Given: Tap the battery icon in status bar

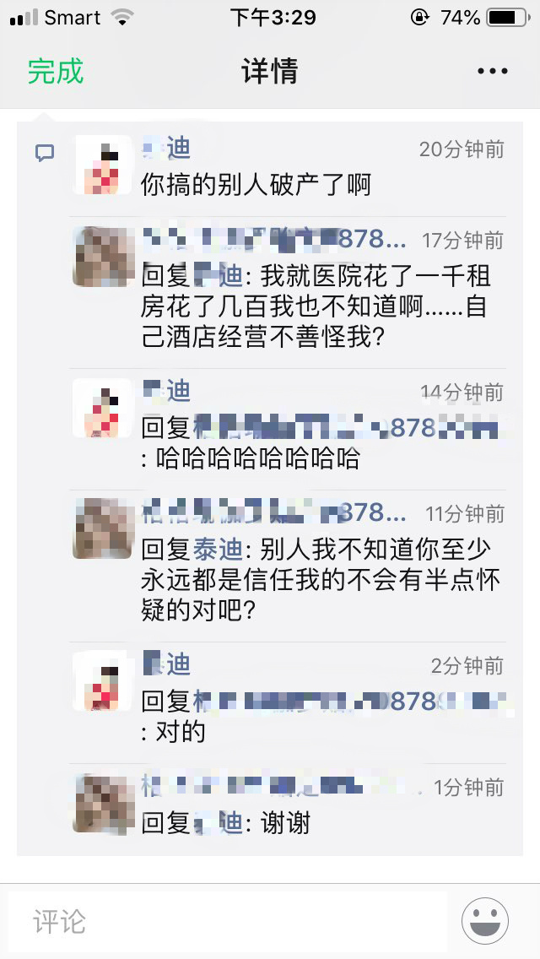Looking at the screenshot, I should click(x=509, y=18).
